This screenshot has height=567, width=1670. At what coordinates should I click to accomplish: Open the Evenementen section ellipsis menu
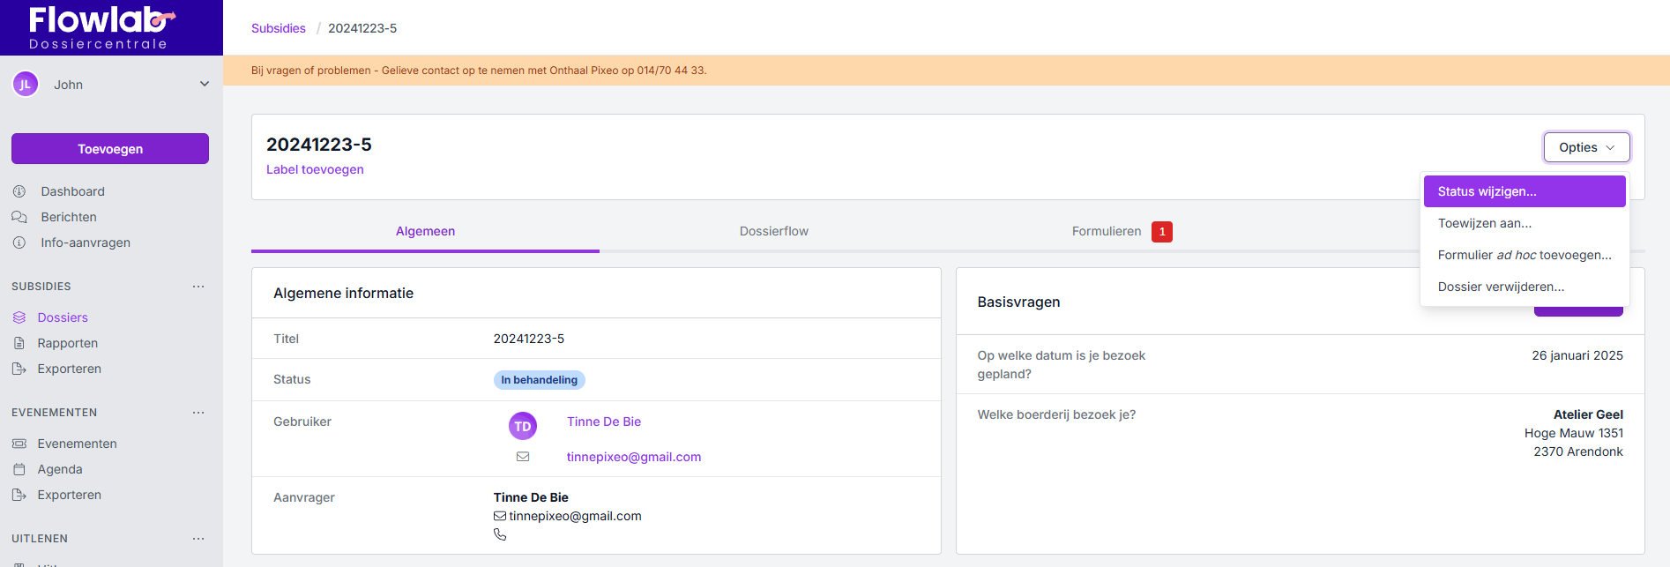tap(198, 413)
